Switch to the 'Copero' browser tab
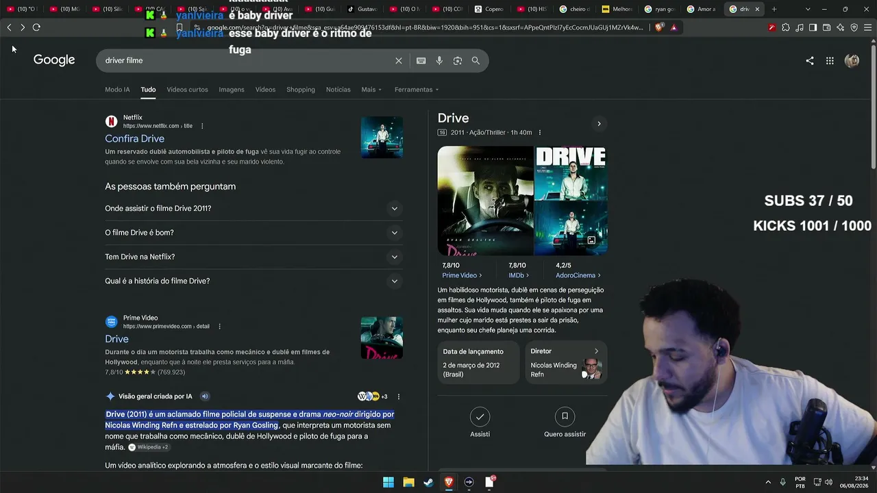 click(x=489, y=9)
